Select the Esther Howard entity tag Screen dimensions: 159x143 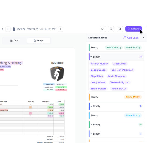coord(99,89)
